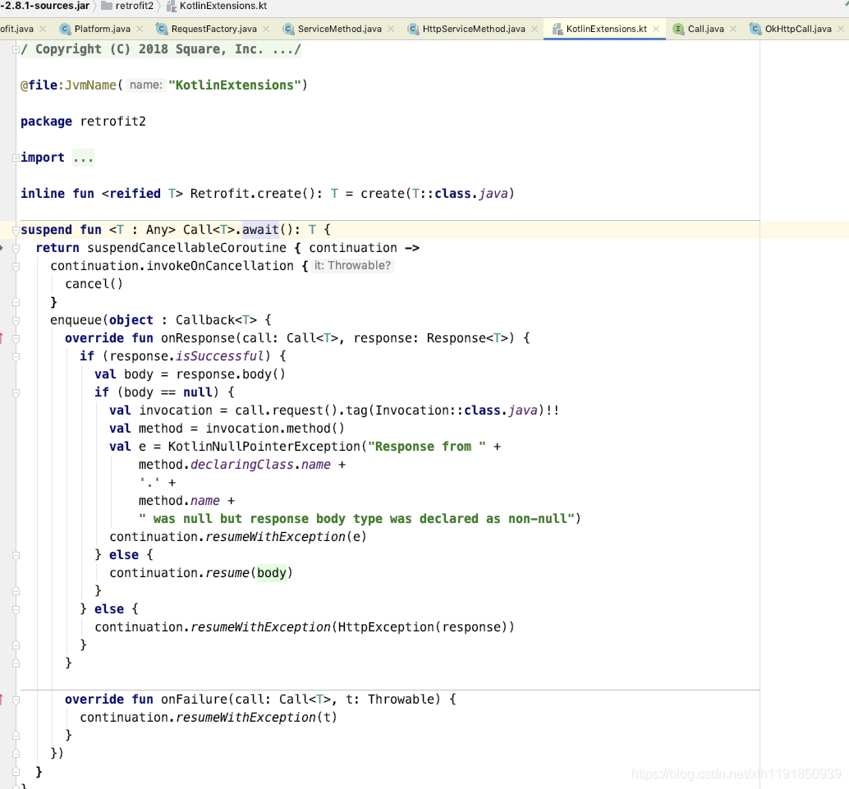Image resolution: width=849 pixels, height=789 pixels.
Task: Click the OkHttpCall.java class icon
Action: (x=755, y=29)
